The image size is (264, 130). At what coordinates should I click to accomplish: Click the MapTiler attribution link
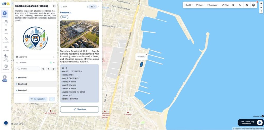pos(237,129)
